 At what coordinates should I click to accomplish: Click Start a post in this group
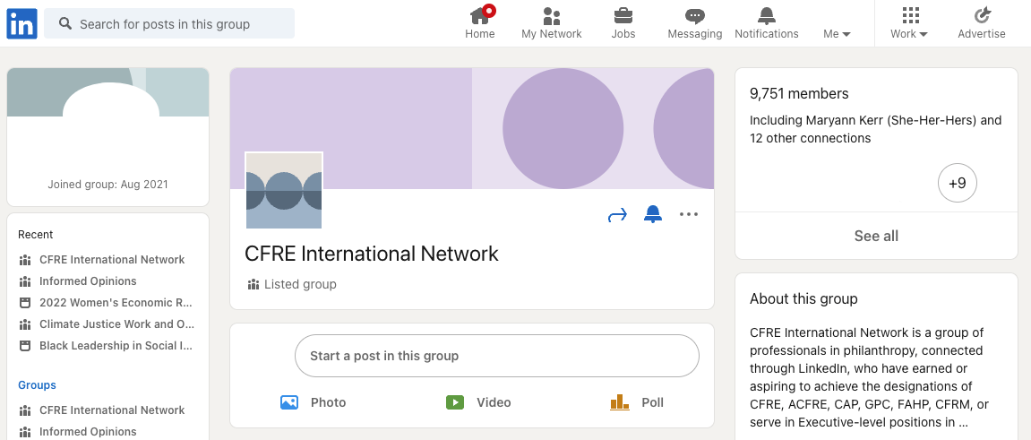click(496, 356)
